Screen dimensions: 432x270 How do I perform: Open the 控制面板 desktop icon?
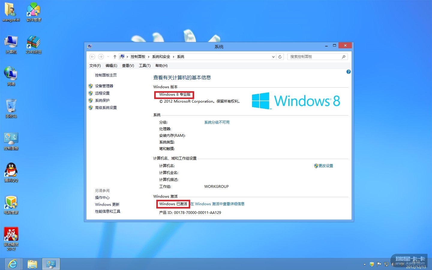11,141
